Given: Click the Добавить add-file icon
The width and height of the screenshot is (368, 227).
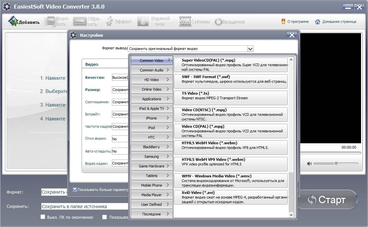Looking at the screenshot, I should (13, 21).
